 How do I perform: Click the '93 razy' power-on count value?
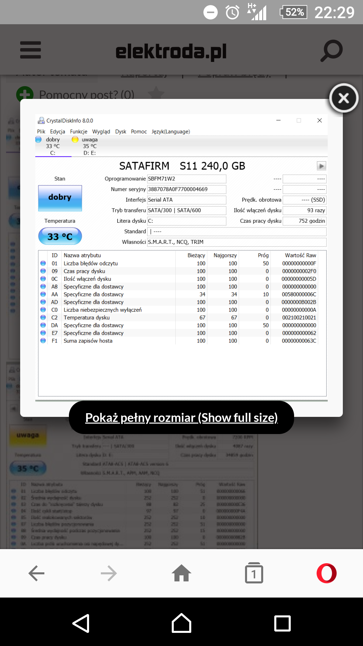click(x=305, y=210)
